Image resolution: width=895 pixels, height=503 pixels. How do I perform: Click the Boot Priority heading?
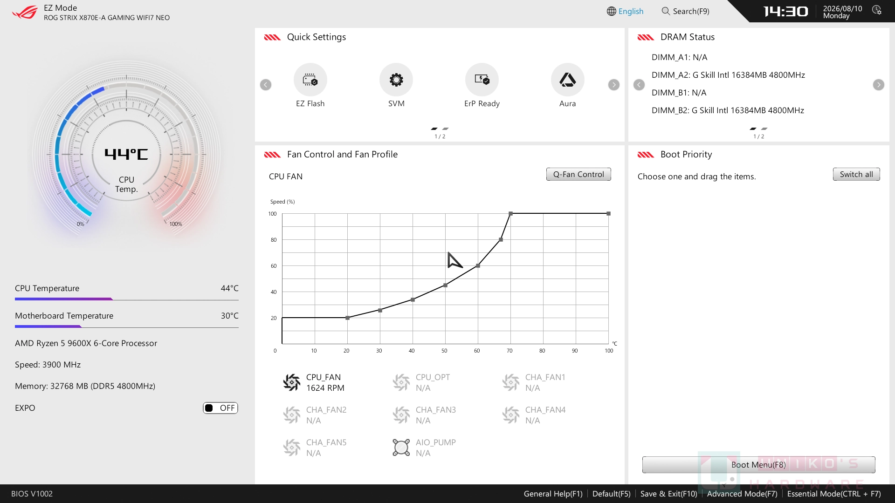click(686, 155)
